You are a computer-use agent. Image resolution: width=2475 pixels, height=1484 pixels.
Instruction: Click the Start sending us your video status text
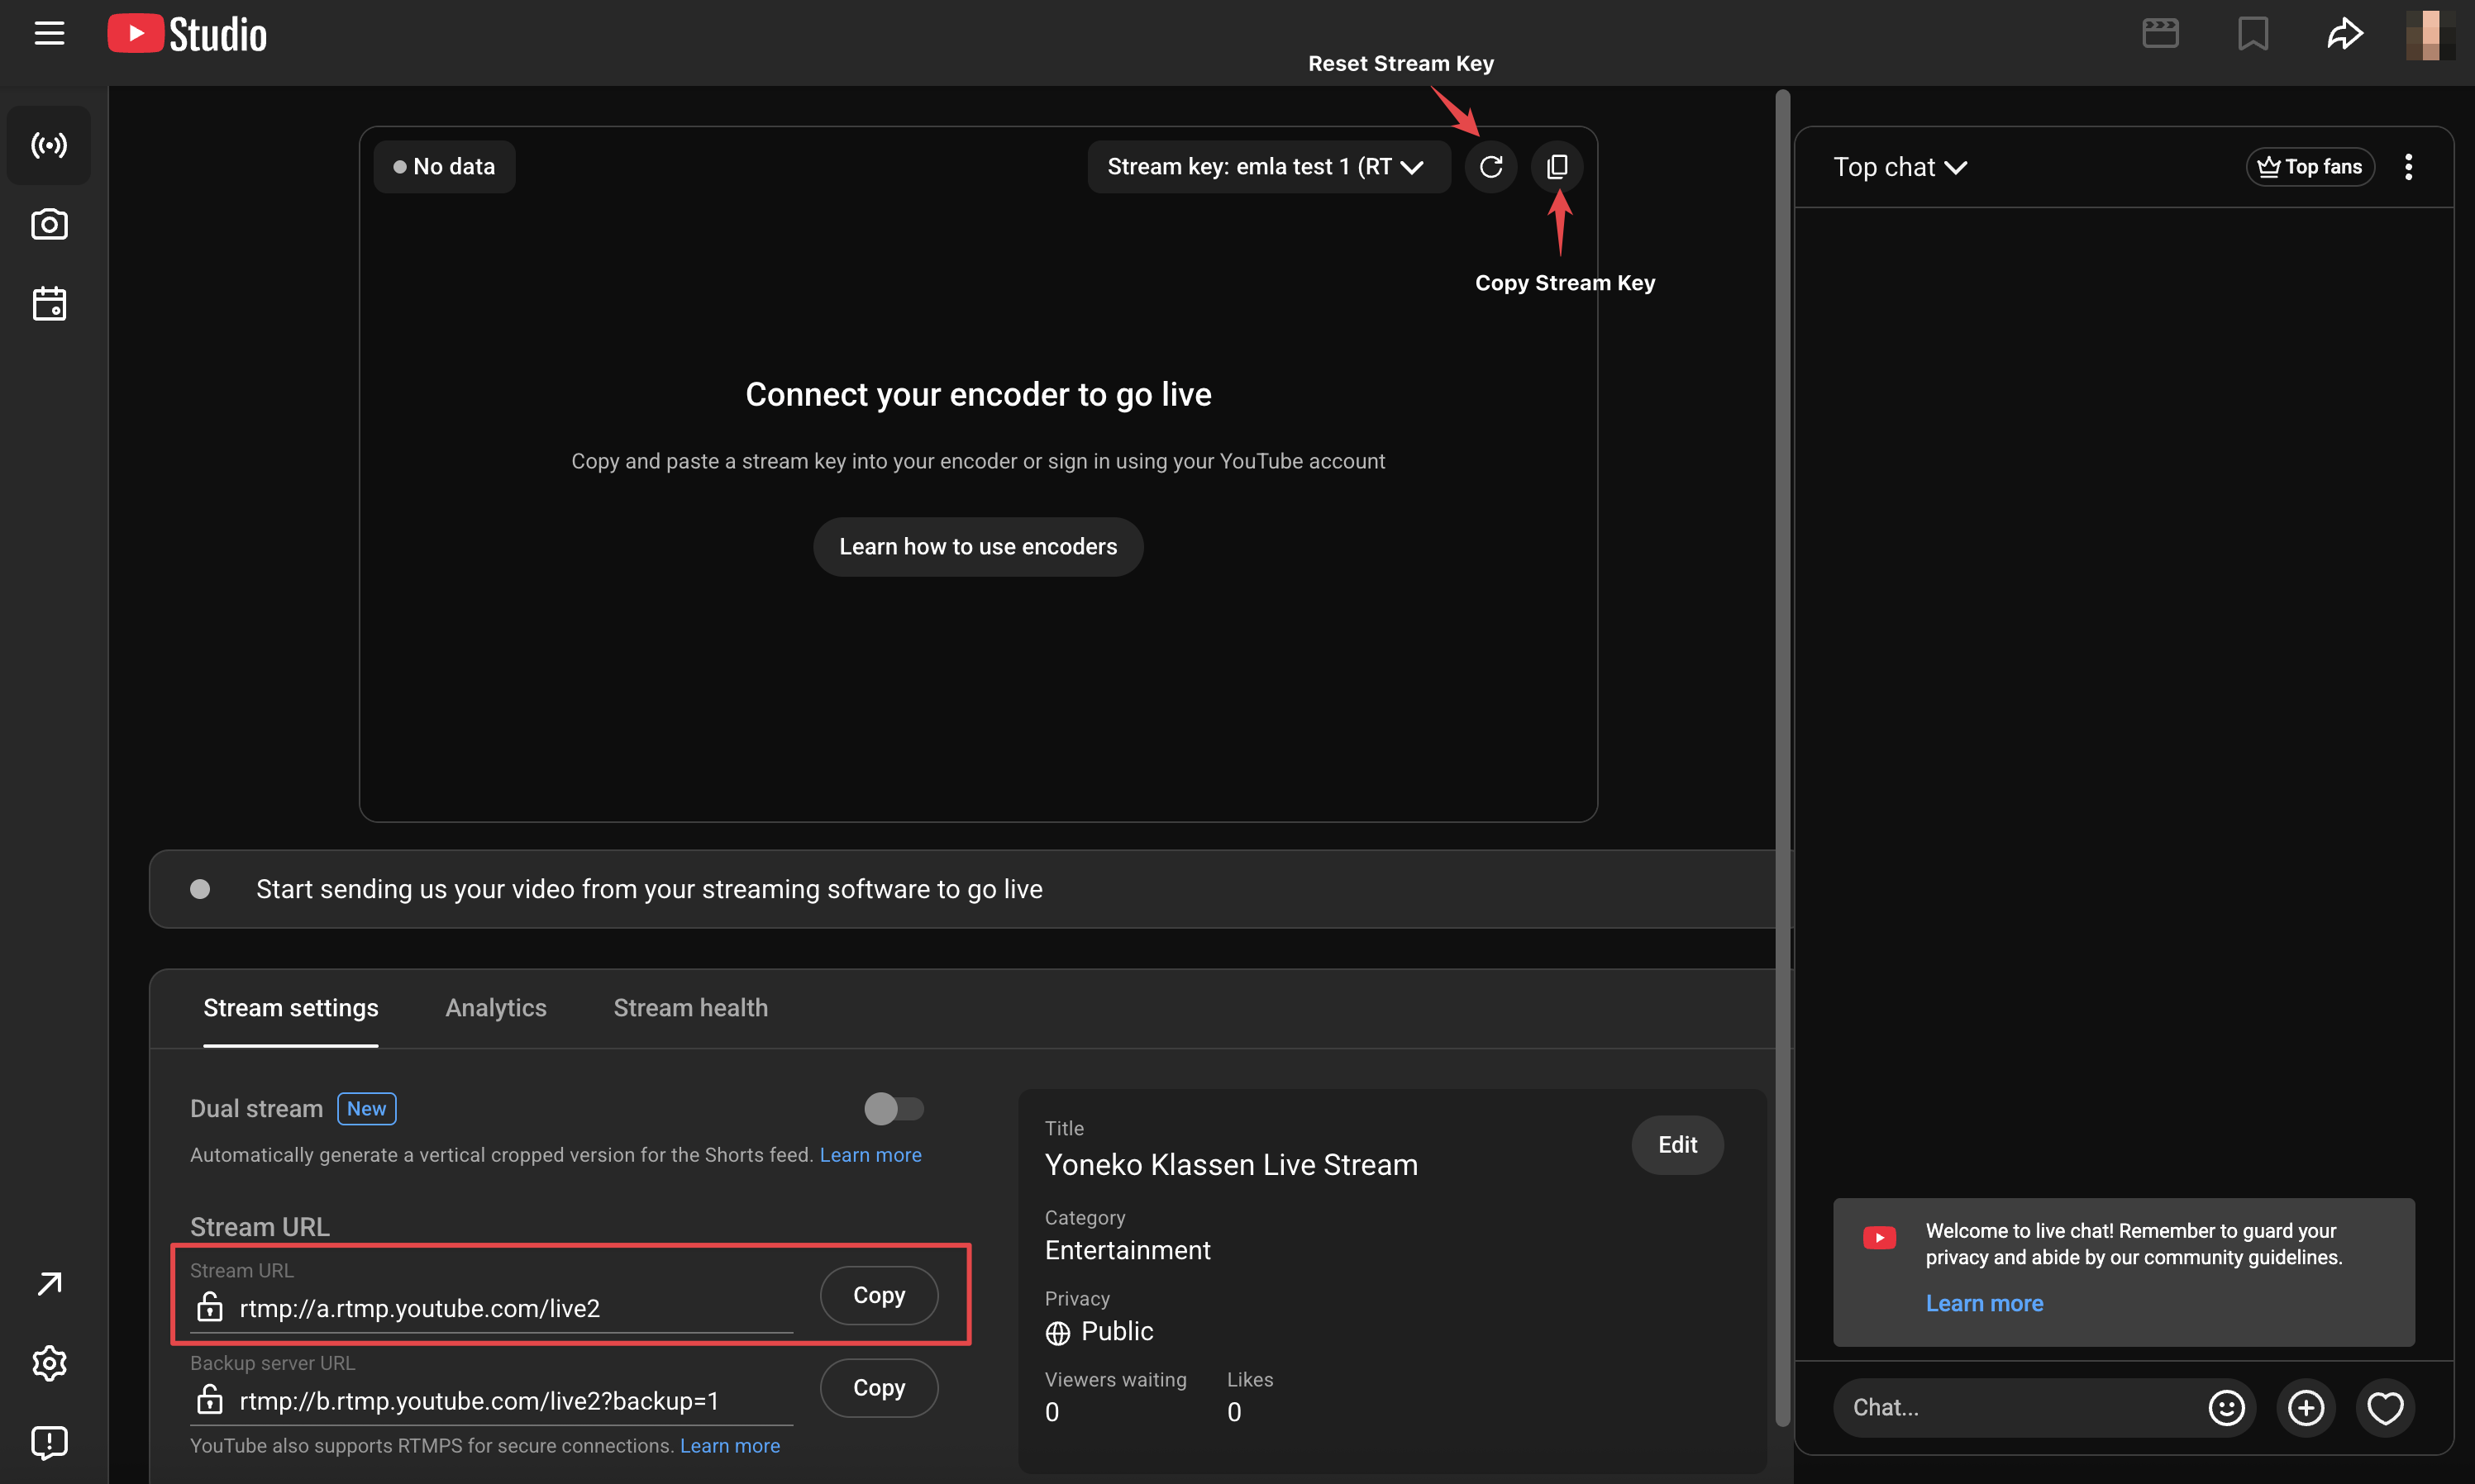pyautogui.click(x=648, y=889)
